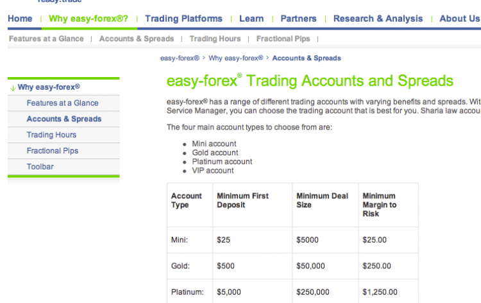Go to the About Us page
This screenshot has width=481, height=303.
pos(460,19)
